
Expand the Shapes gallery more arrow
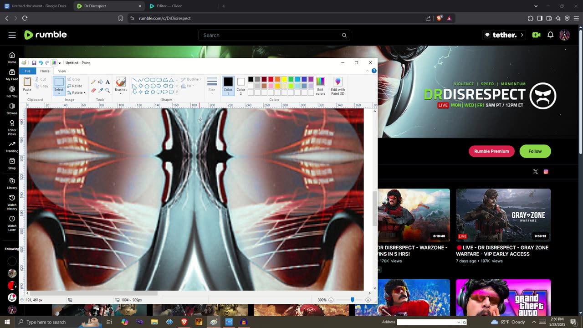click(177, 92)
